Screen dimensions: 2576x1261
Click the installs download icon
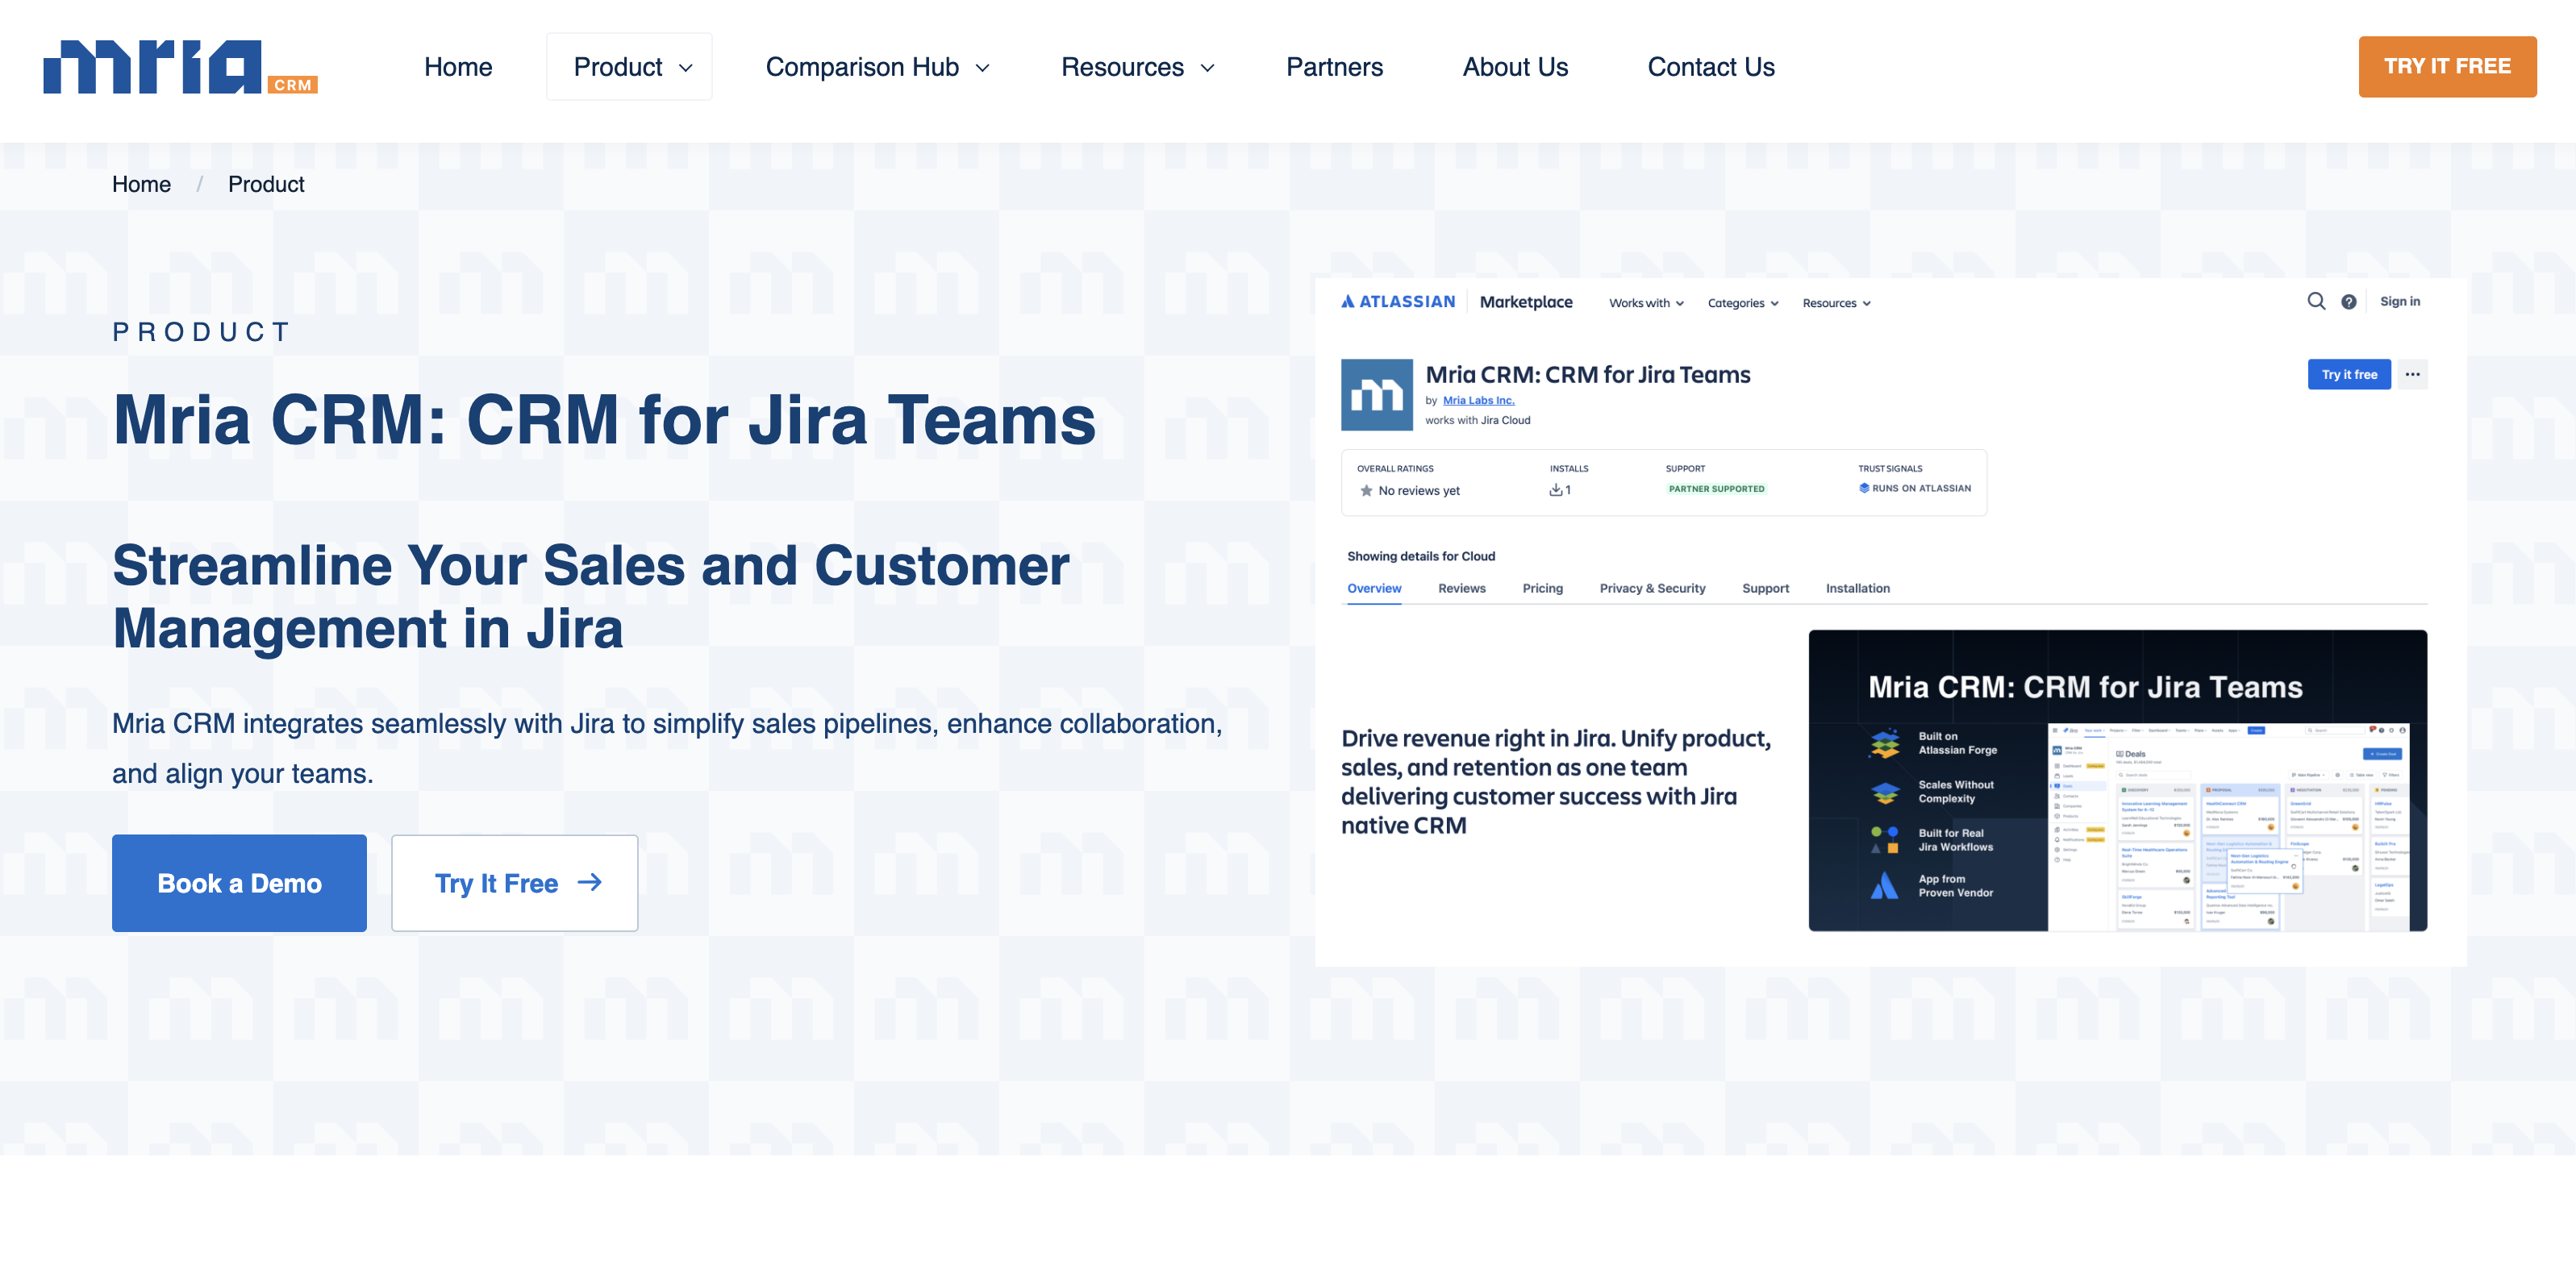pos(1557,490)
